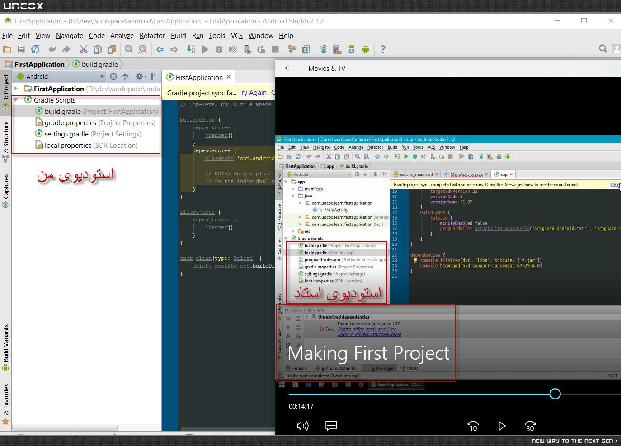Click the Open folder toolbar icon
621x446 pixels.
[x=7, y=49]
